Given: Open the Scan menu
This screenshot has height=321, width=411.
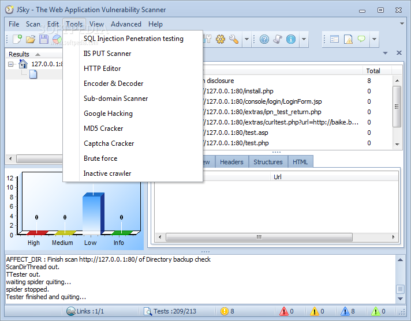Looking at the screenshot, I should point(33,24).
